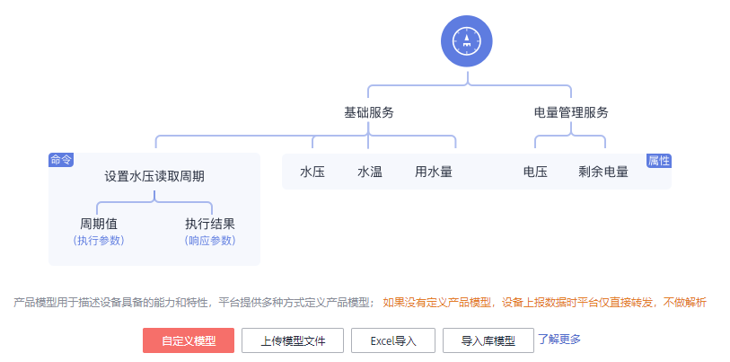
Task: Click the 自定义模型 button
Action: click(189, 340)
